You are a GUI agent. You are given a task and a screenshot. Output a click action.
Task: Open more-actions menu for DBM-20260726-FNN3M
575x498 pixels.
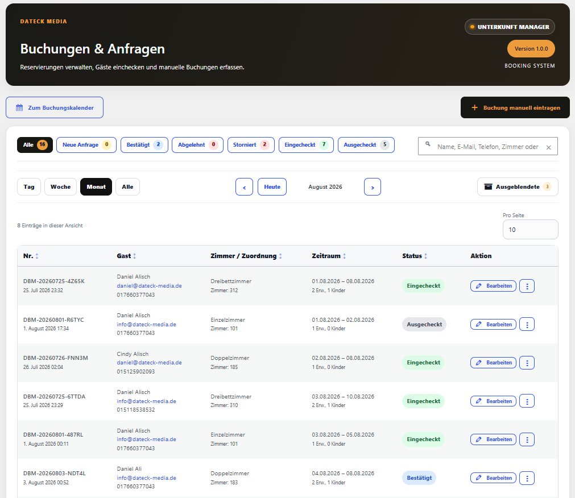point(527,363)
